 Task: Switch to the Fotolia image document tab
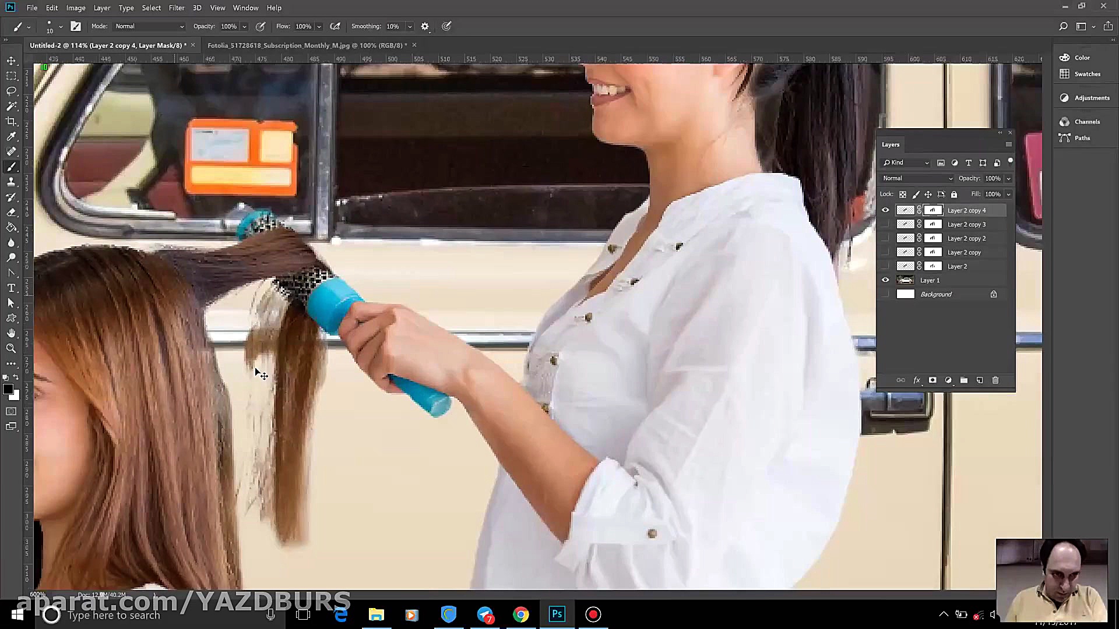click(307, 45)
